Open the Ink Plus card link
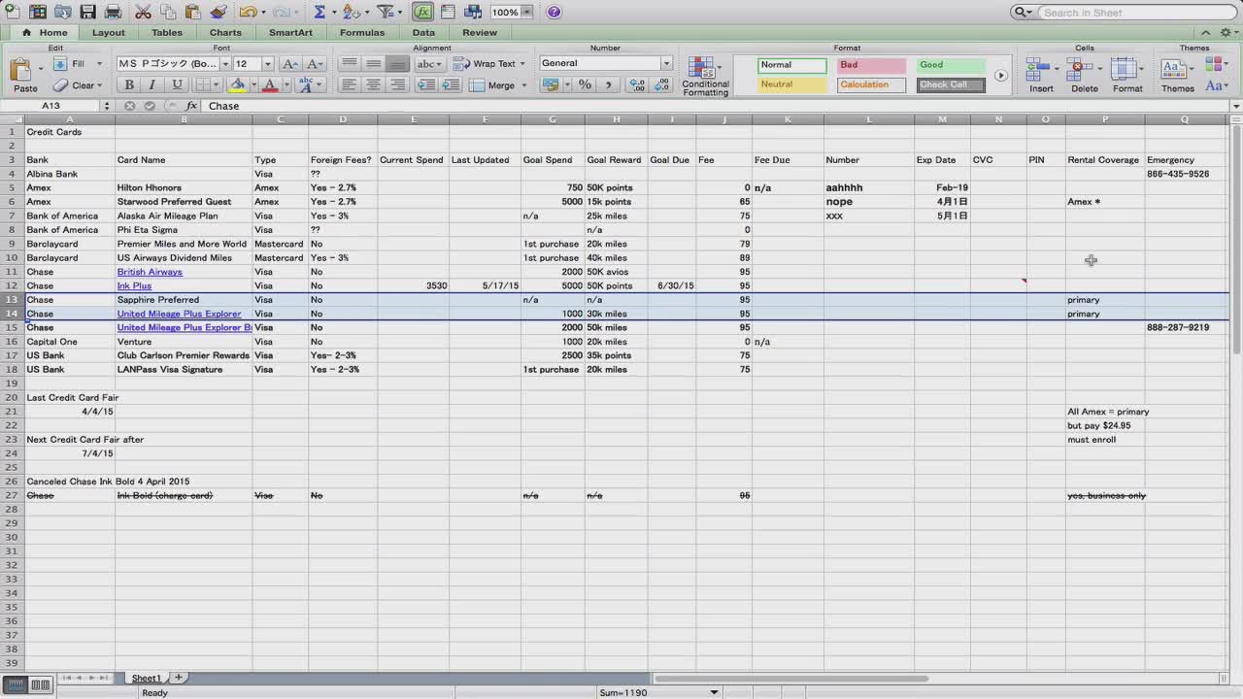Screen dimensions: 1243x699 135,286
